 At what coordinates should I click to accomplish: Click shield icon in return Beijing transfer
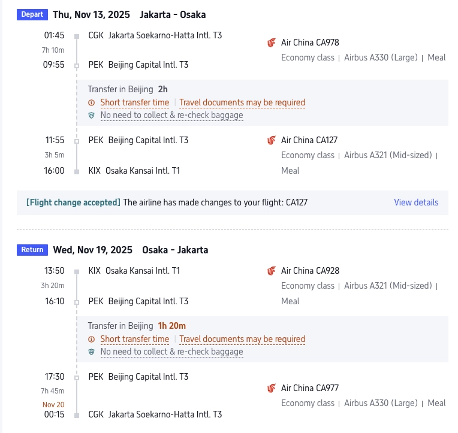pos(92,352)
